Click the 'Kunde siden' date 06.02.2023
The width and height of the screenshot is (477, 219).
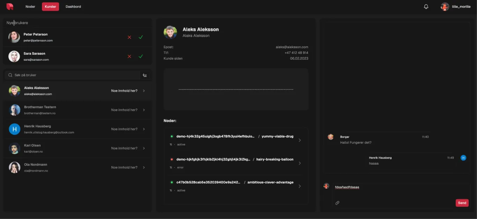point(299,58)
